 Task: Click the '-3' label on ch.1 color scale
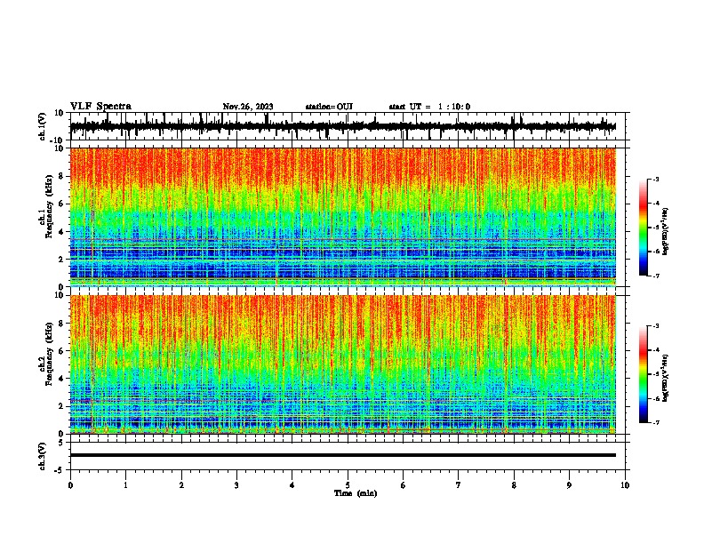656,179
